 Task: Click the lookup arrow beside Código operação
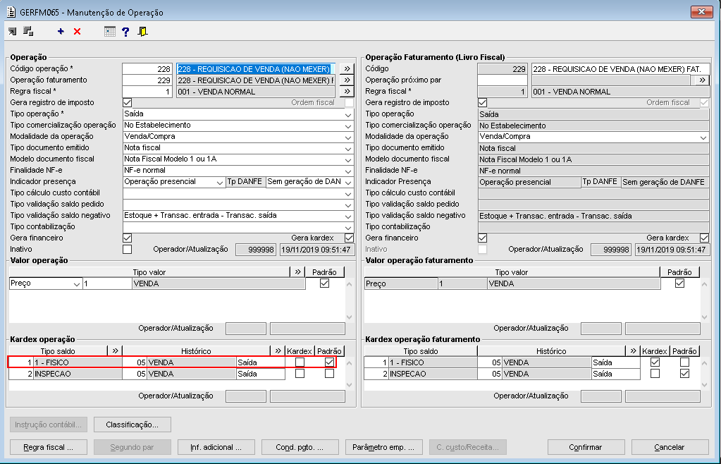tap(347, 68)
